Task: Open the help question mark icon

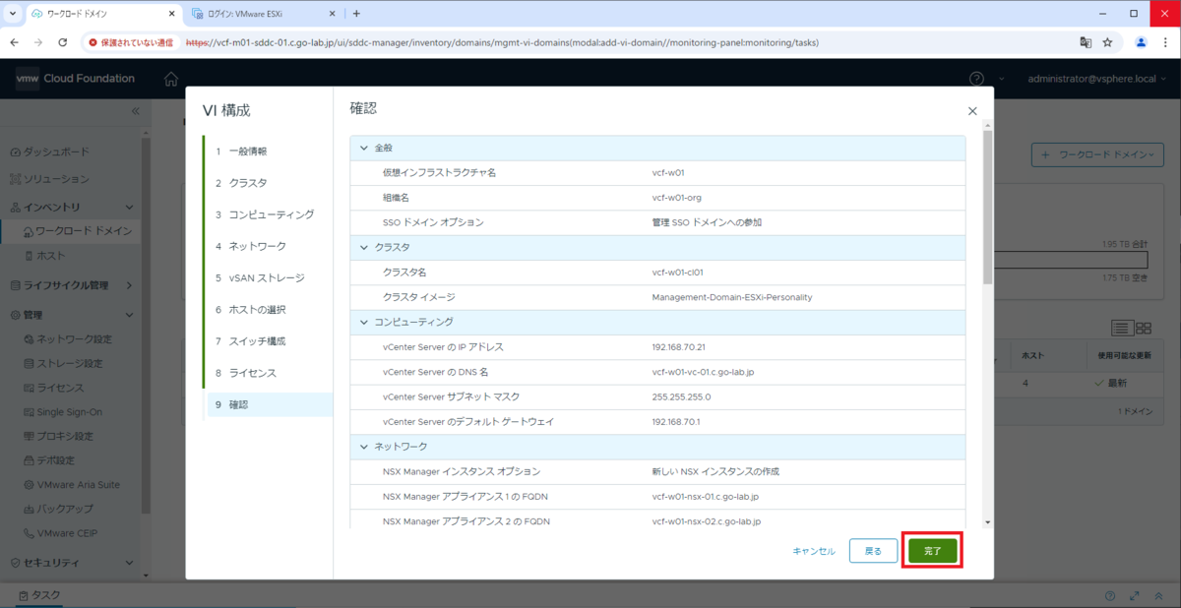Action: tap(976, 79)
